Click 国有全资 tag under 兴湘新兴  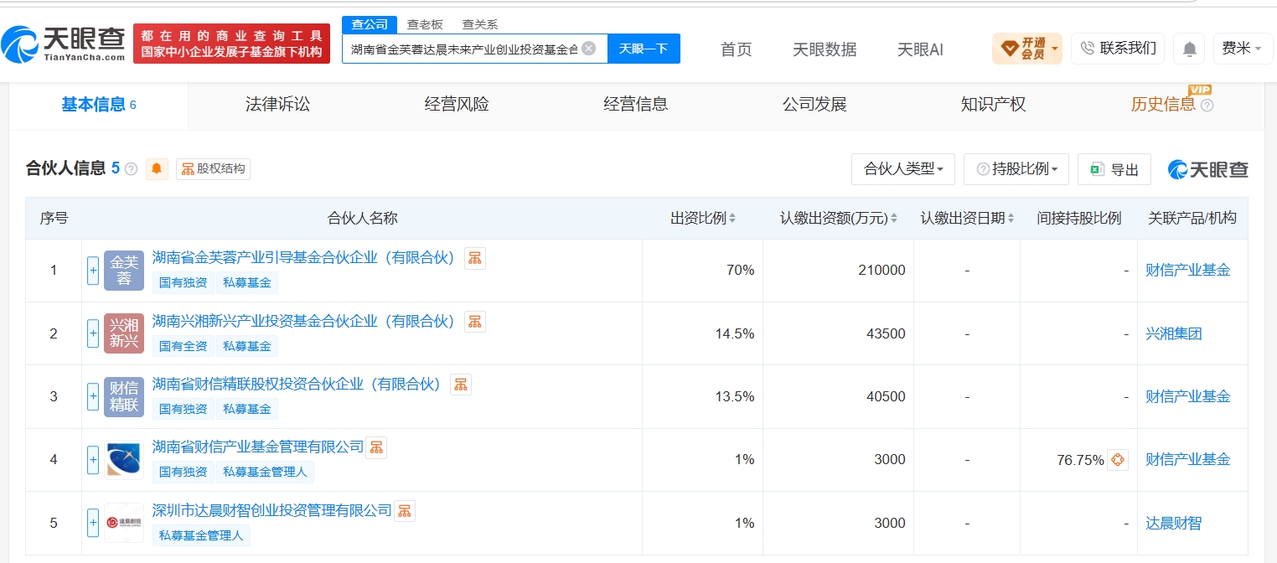click(183, 346)
